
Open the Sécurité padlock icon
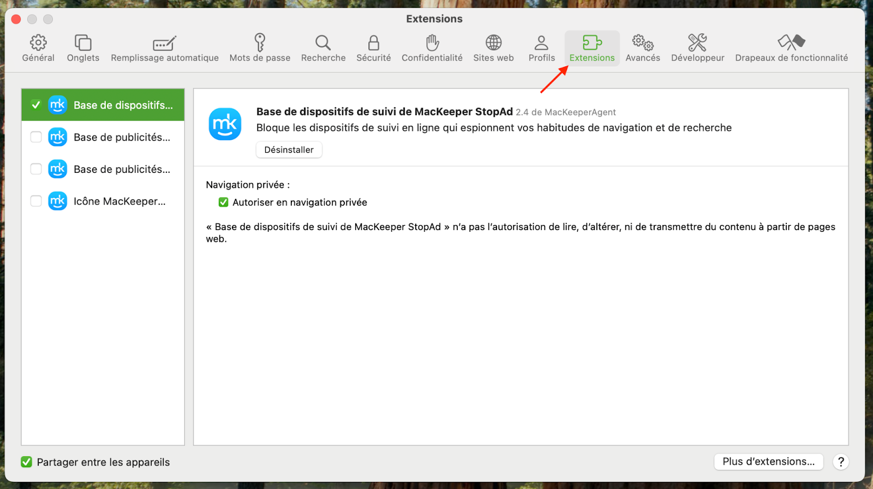[x=374, y=43]
